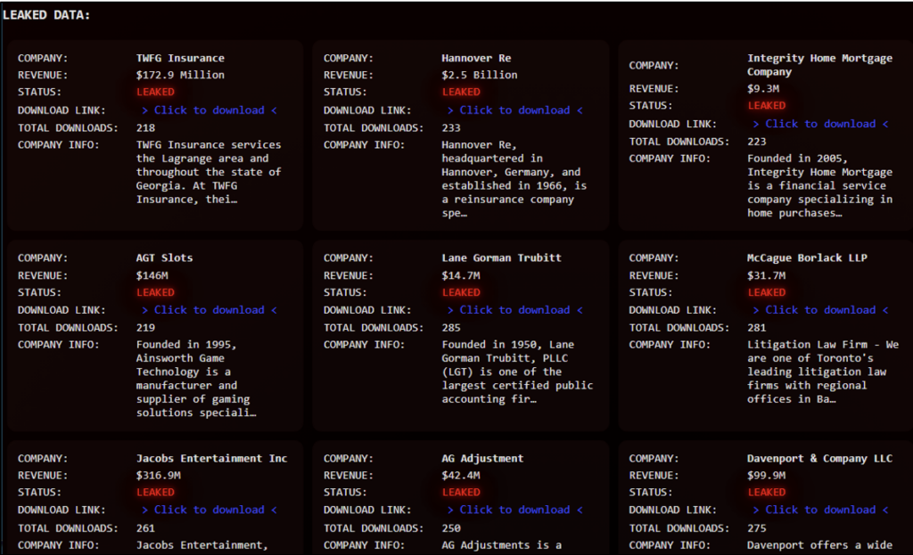Image resolution: width=913 pixels, height=555 pixels.
Task: Click the AG Adjustment download link
Action: [x=514, y=510]
